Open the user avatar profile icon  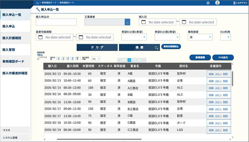pos(217,3)
